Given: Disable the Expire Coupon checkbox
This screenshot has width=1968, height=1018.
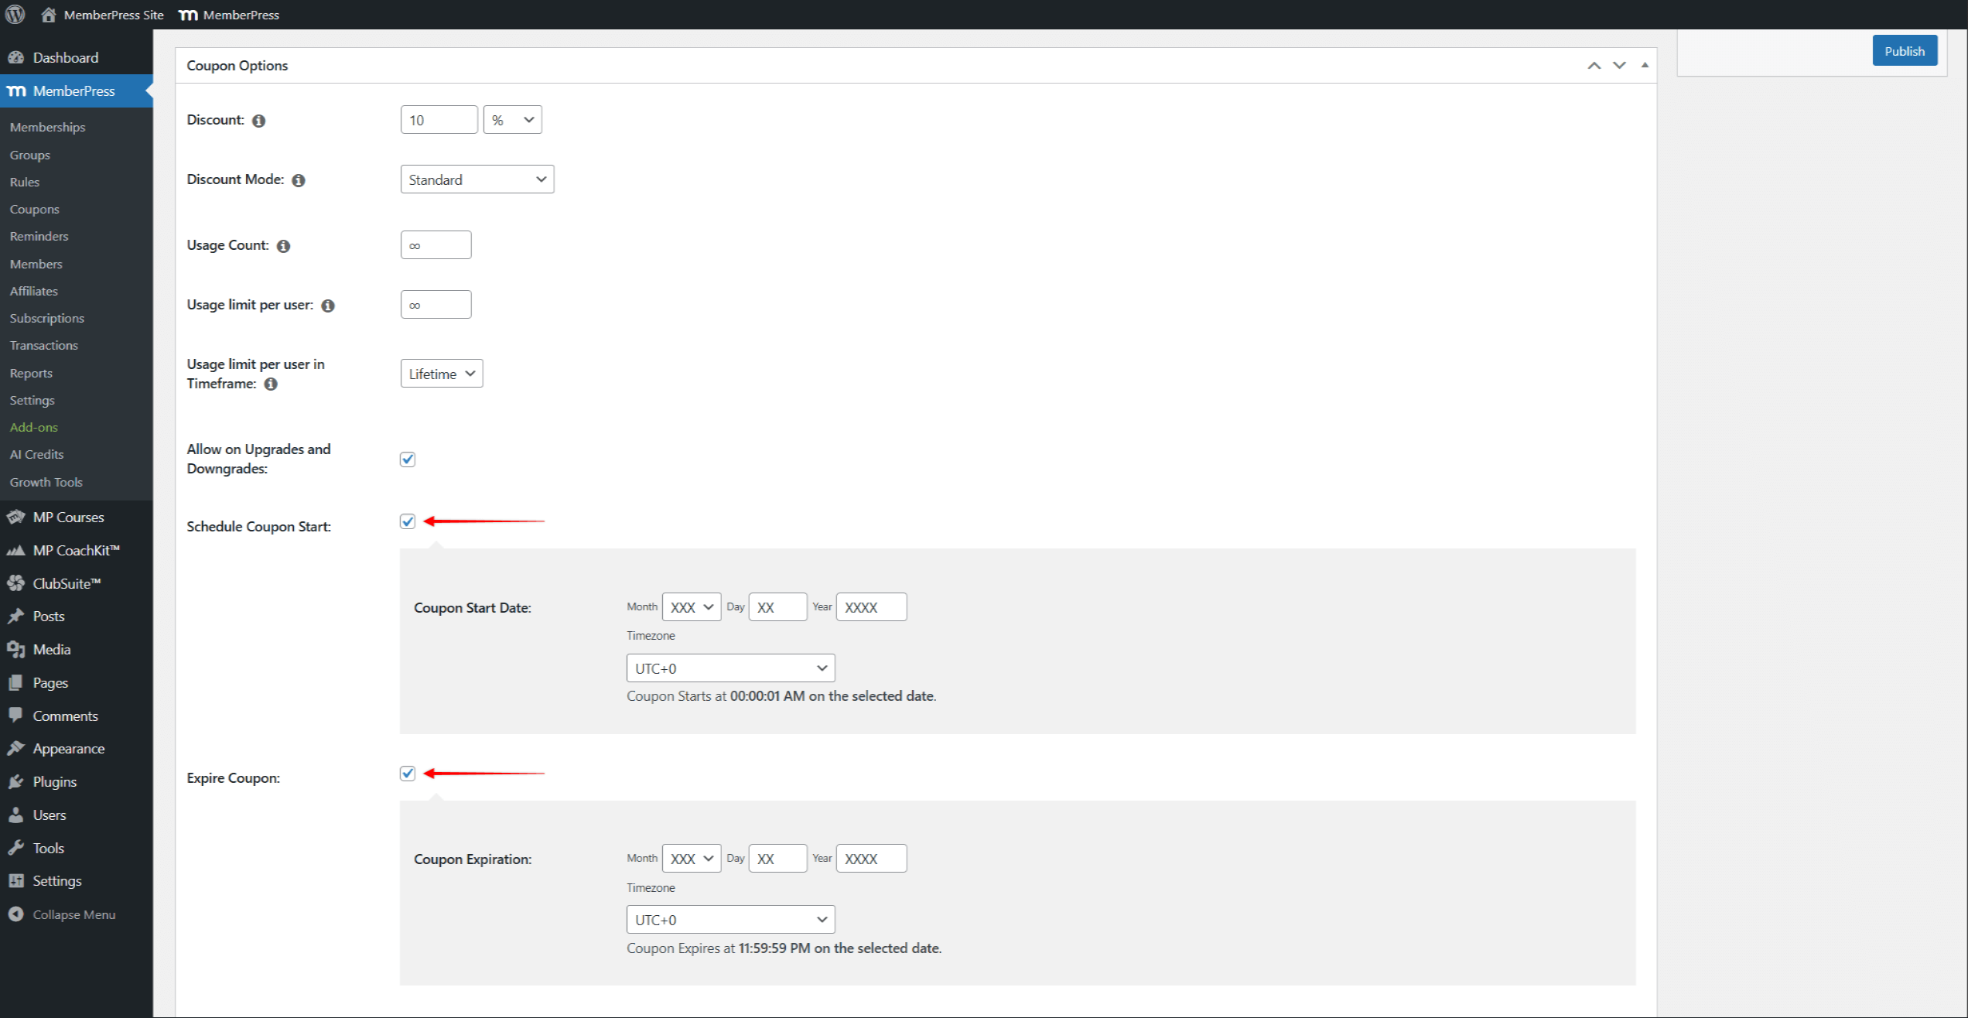Looking at the screenshot, I should pos(408,774).
